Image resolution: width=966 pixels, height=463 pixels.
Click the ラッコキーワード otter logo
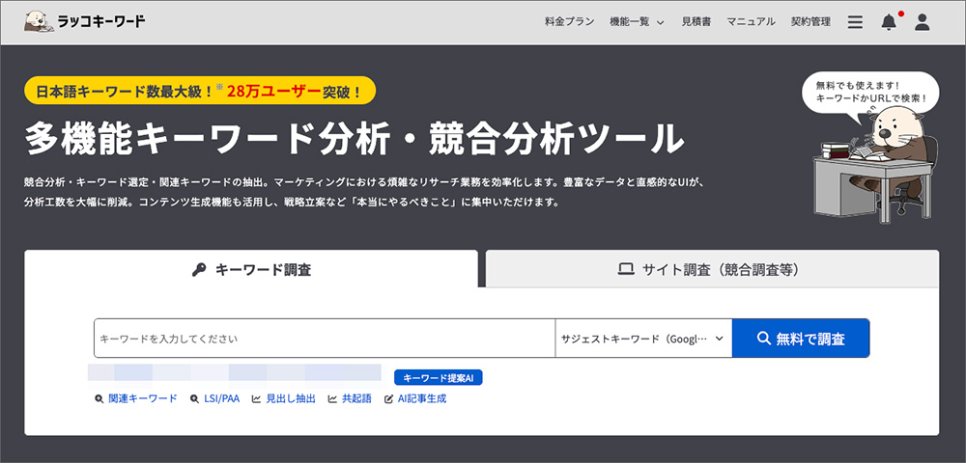click(86, 22)
